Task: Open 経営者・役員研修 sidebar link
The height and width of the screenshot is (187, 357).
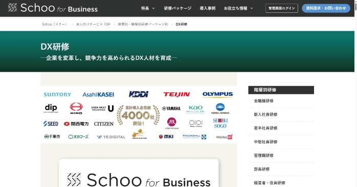Action: click(x=270, y=183)
